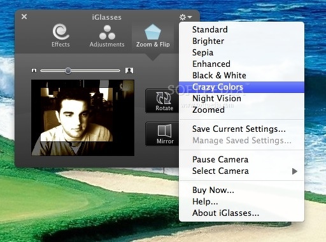This screenshot has width=326, height=242.
Task: Open the Effects tab
Action: coord(60,35)
